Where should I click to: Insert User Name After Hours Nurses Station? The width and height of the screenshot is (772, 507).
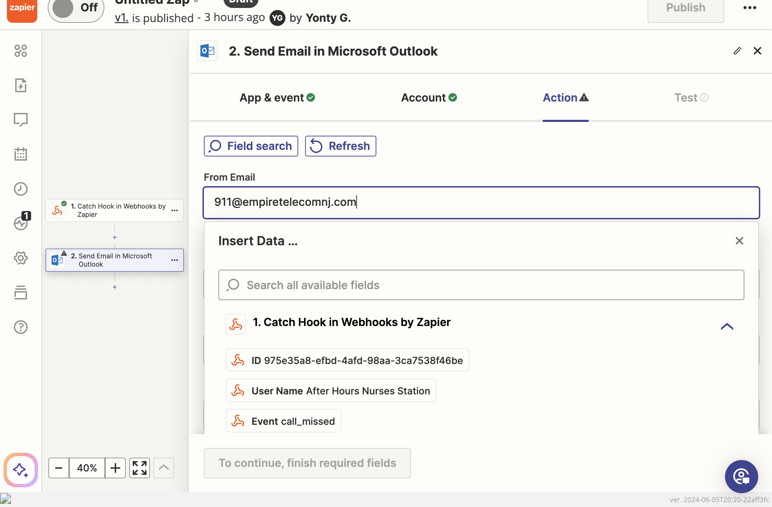tap(331, 391)
